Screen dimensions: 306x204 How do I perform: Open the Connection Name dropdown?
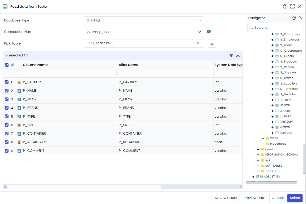pos(144,32)
